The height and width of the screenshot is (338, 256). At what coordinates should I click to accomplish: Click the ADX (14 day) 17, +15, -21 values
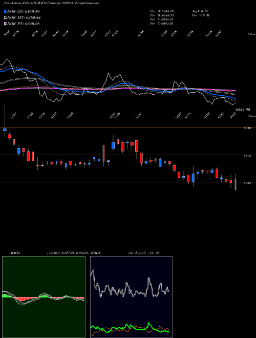(144, 253)
